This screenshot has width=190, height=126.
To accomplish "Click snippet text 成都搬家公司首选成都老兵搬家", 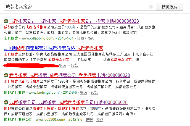I will pyautogui.click(x=29, y=108).
